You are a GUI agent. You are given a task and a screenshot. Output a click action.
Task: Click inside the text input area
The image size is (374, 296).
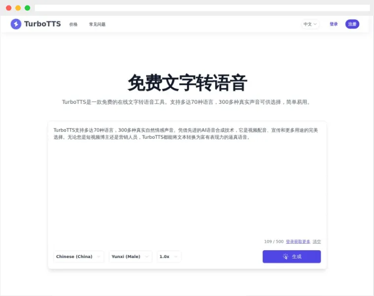(187, 181)
